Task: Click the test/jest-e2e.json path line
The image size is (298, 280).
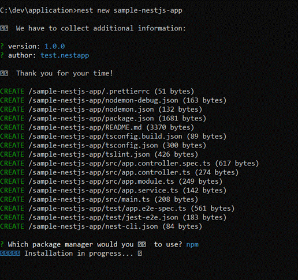Action: [x=113, y=218]
